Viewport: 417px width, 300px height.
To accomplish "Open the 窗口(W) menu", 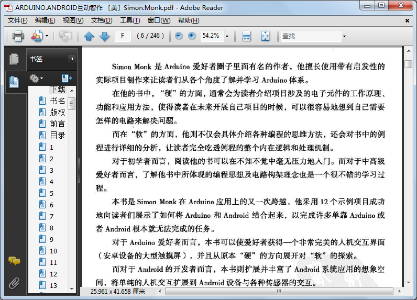I will pos(159,20).
